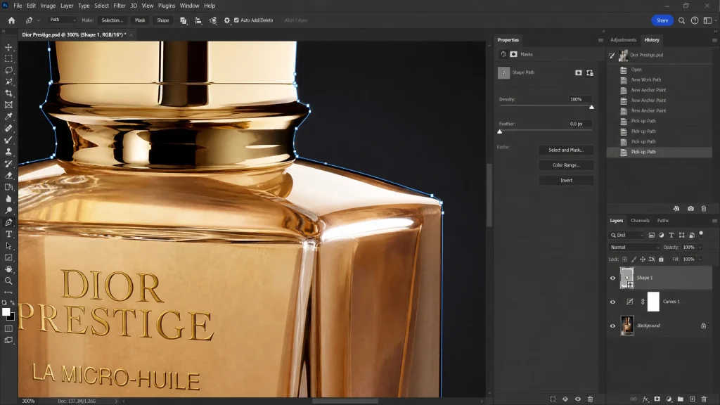The image size is (720, 405).
Task: Hide the Curves 1 layer
Action: 612,302
